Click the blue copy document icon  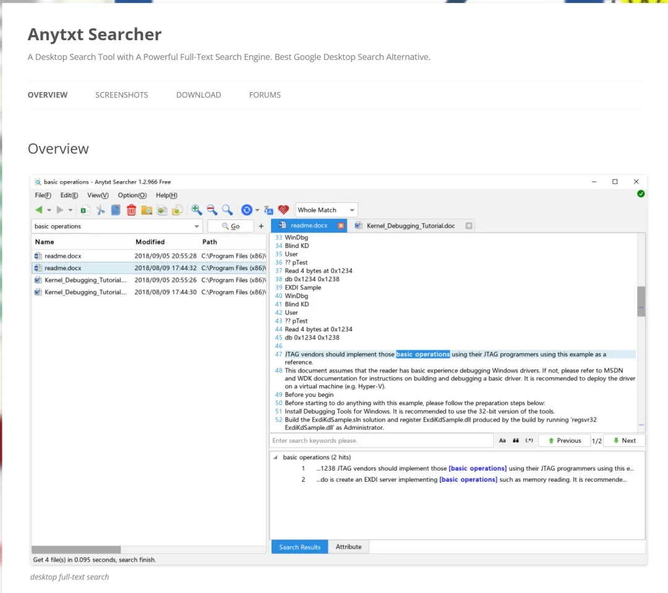[116, 210]
